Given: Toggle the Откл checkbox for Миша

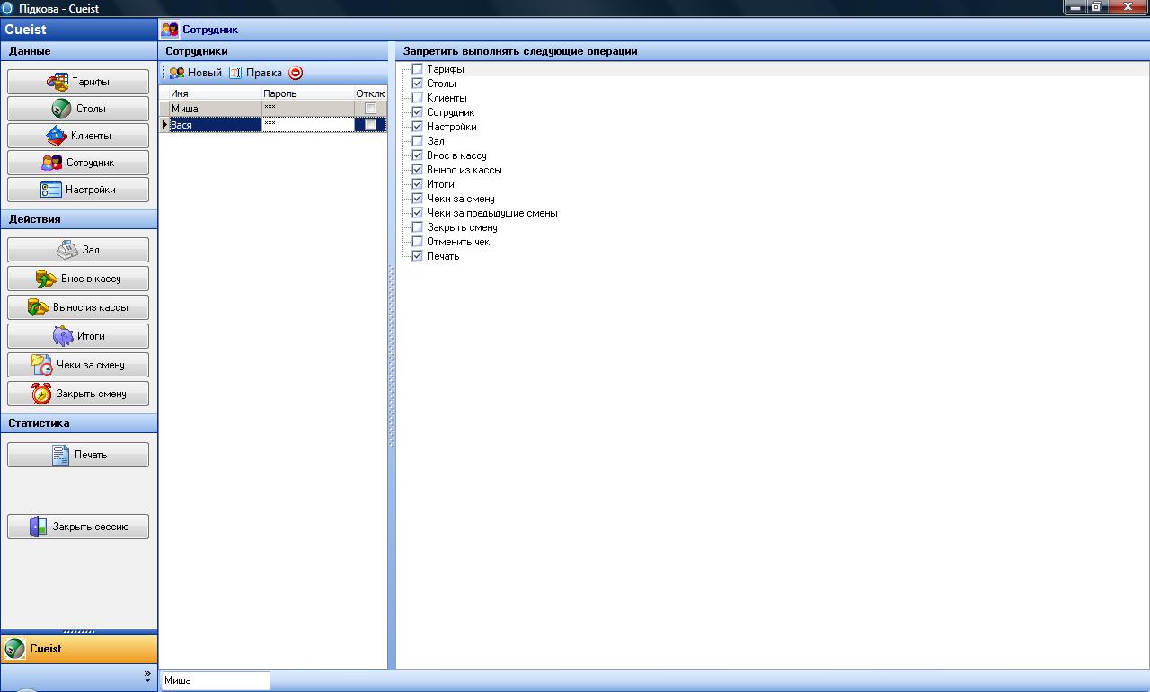Looking at the screenshot, I should tap(370, 109).
